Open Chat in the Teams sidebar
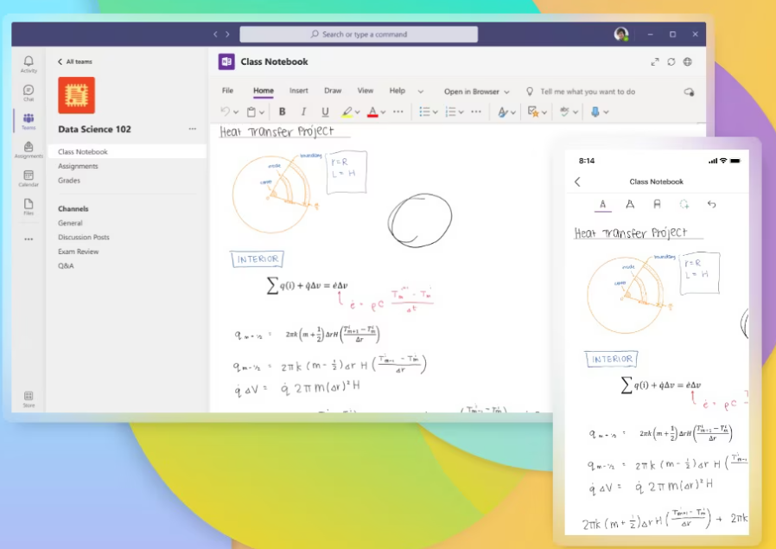Viewport: 776px width, 549px height. pos(29,93)
